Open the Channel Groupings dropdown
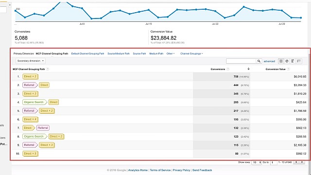This screenshot has width=311, height=175. [191, 53]
